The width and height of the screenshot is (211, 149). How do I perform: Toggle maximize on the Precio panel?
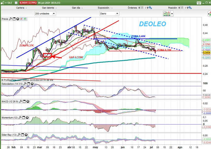click(x=14, y=19)
